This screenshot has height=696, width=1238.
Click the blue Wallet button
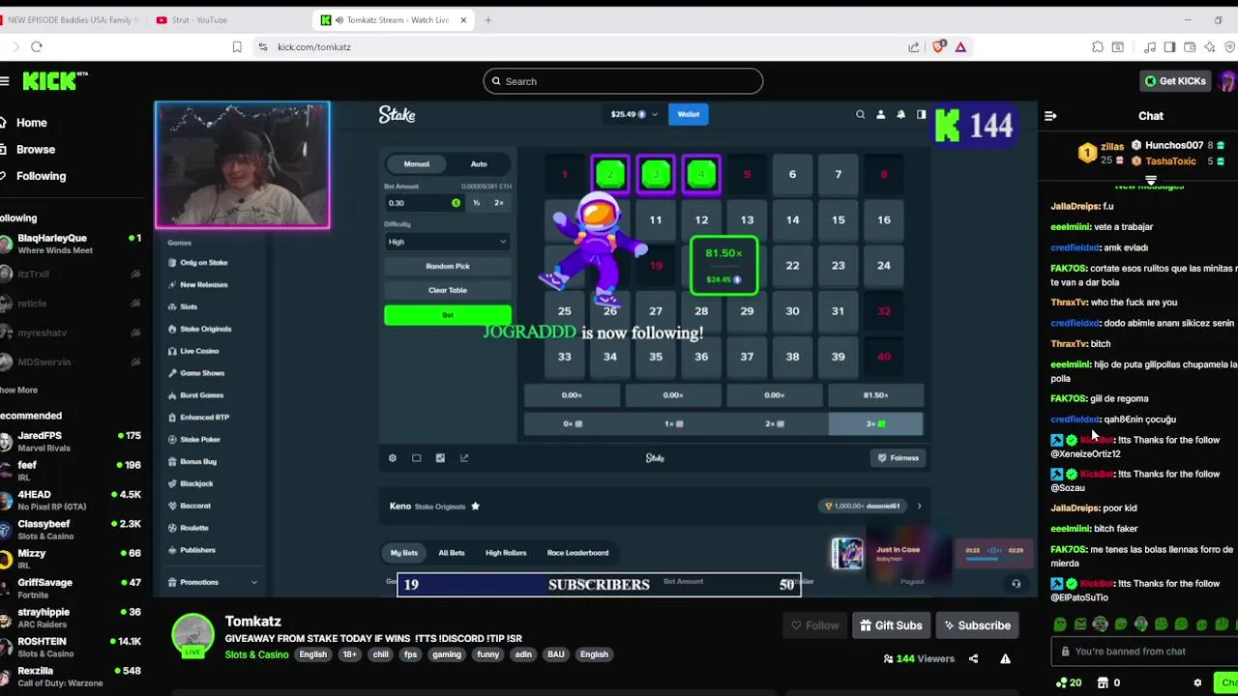tap(688, 114)
